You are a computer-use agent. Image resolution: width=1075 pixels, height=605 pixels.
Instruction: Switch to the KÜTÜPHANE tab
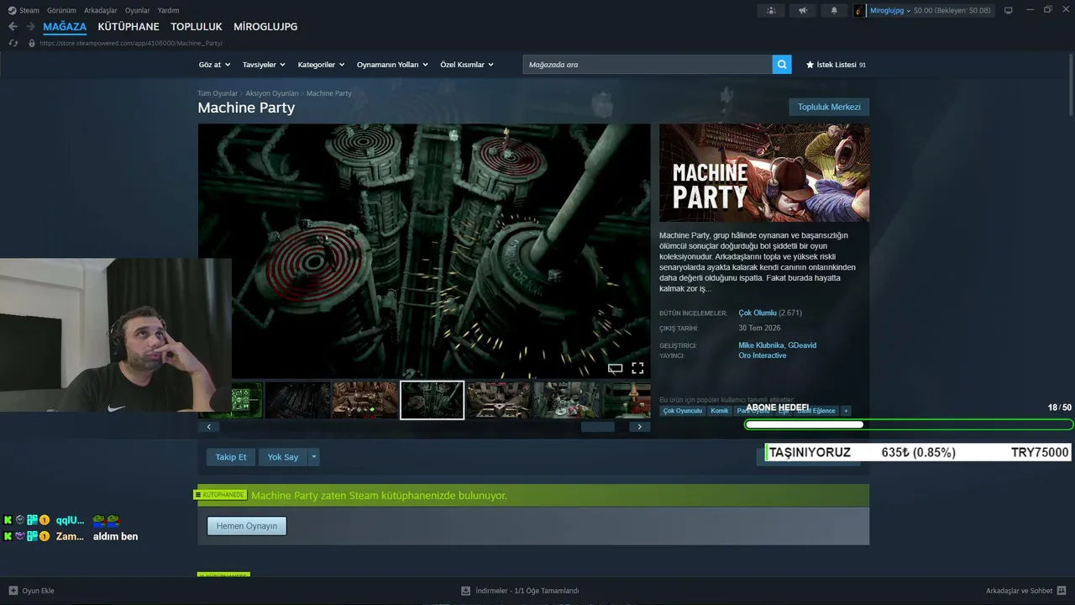click(128, 27)
